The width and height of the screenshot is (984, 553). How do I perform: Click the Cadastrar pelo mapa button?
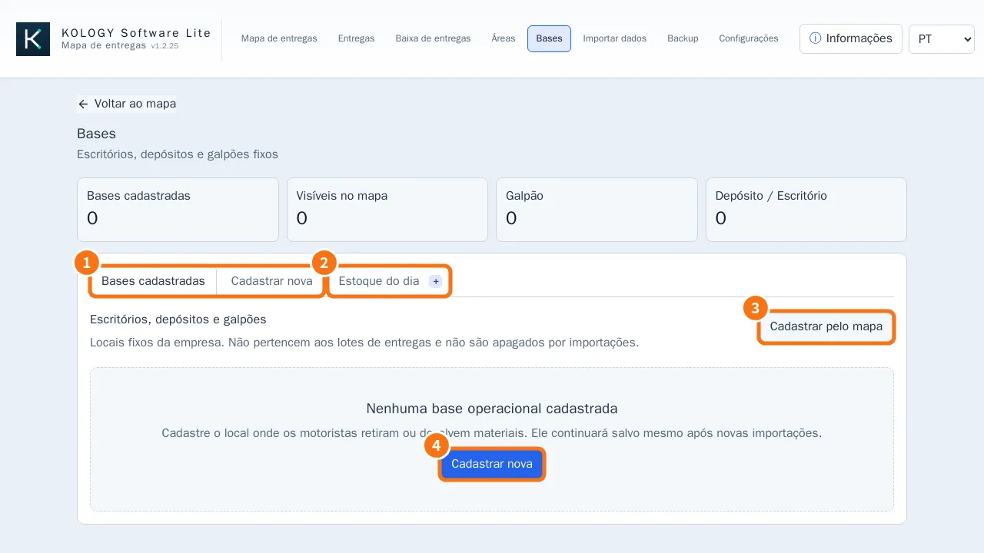(826, 326)
